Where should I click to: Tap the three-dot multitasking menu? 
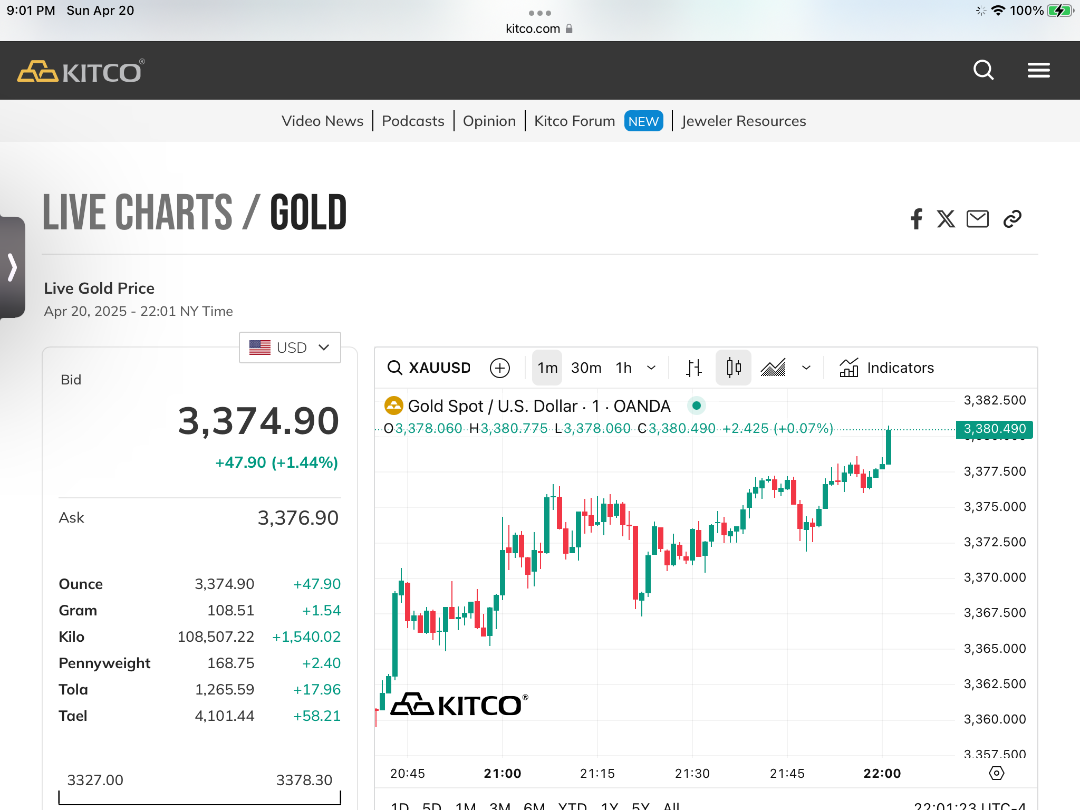coord(539,13)
